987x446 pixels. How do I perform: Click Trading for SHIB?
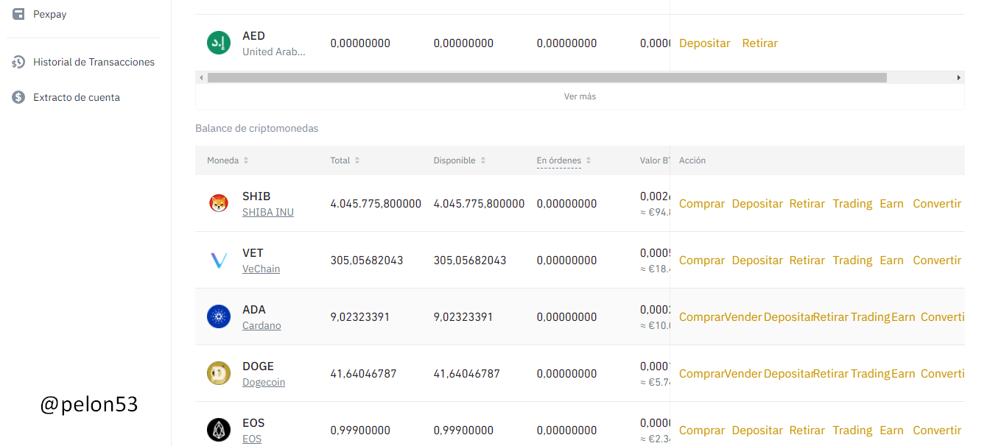point(852,204)
